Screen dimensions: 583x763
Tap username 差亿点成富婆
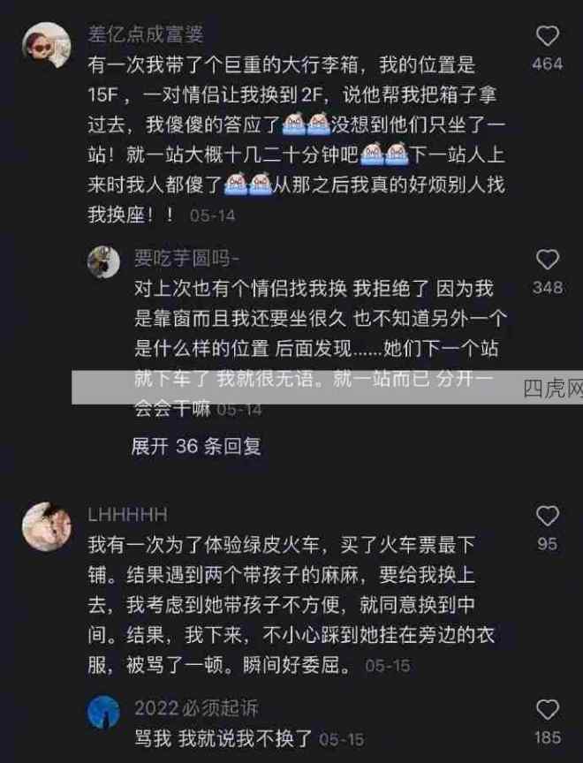[x=146, y=34]
